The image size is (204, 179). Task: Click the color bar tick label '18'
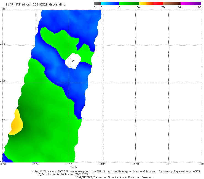click(x=119, y=7)
